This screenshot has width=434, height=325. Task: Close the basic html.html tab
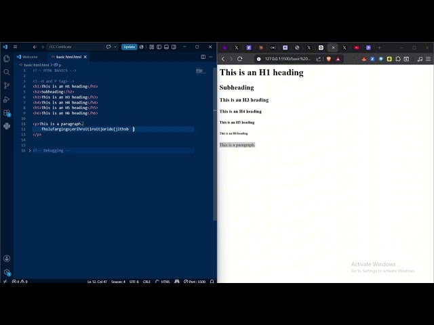85,57
